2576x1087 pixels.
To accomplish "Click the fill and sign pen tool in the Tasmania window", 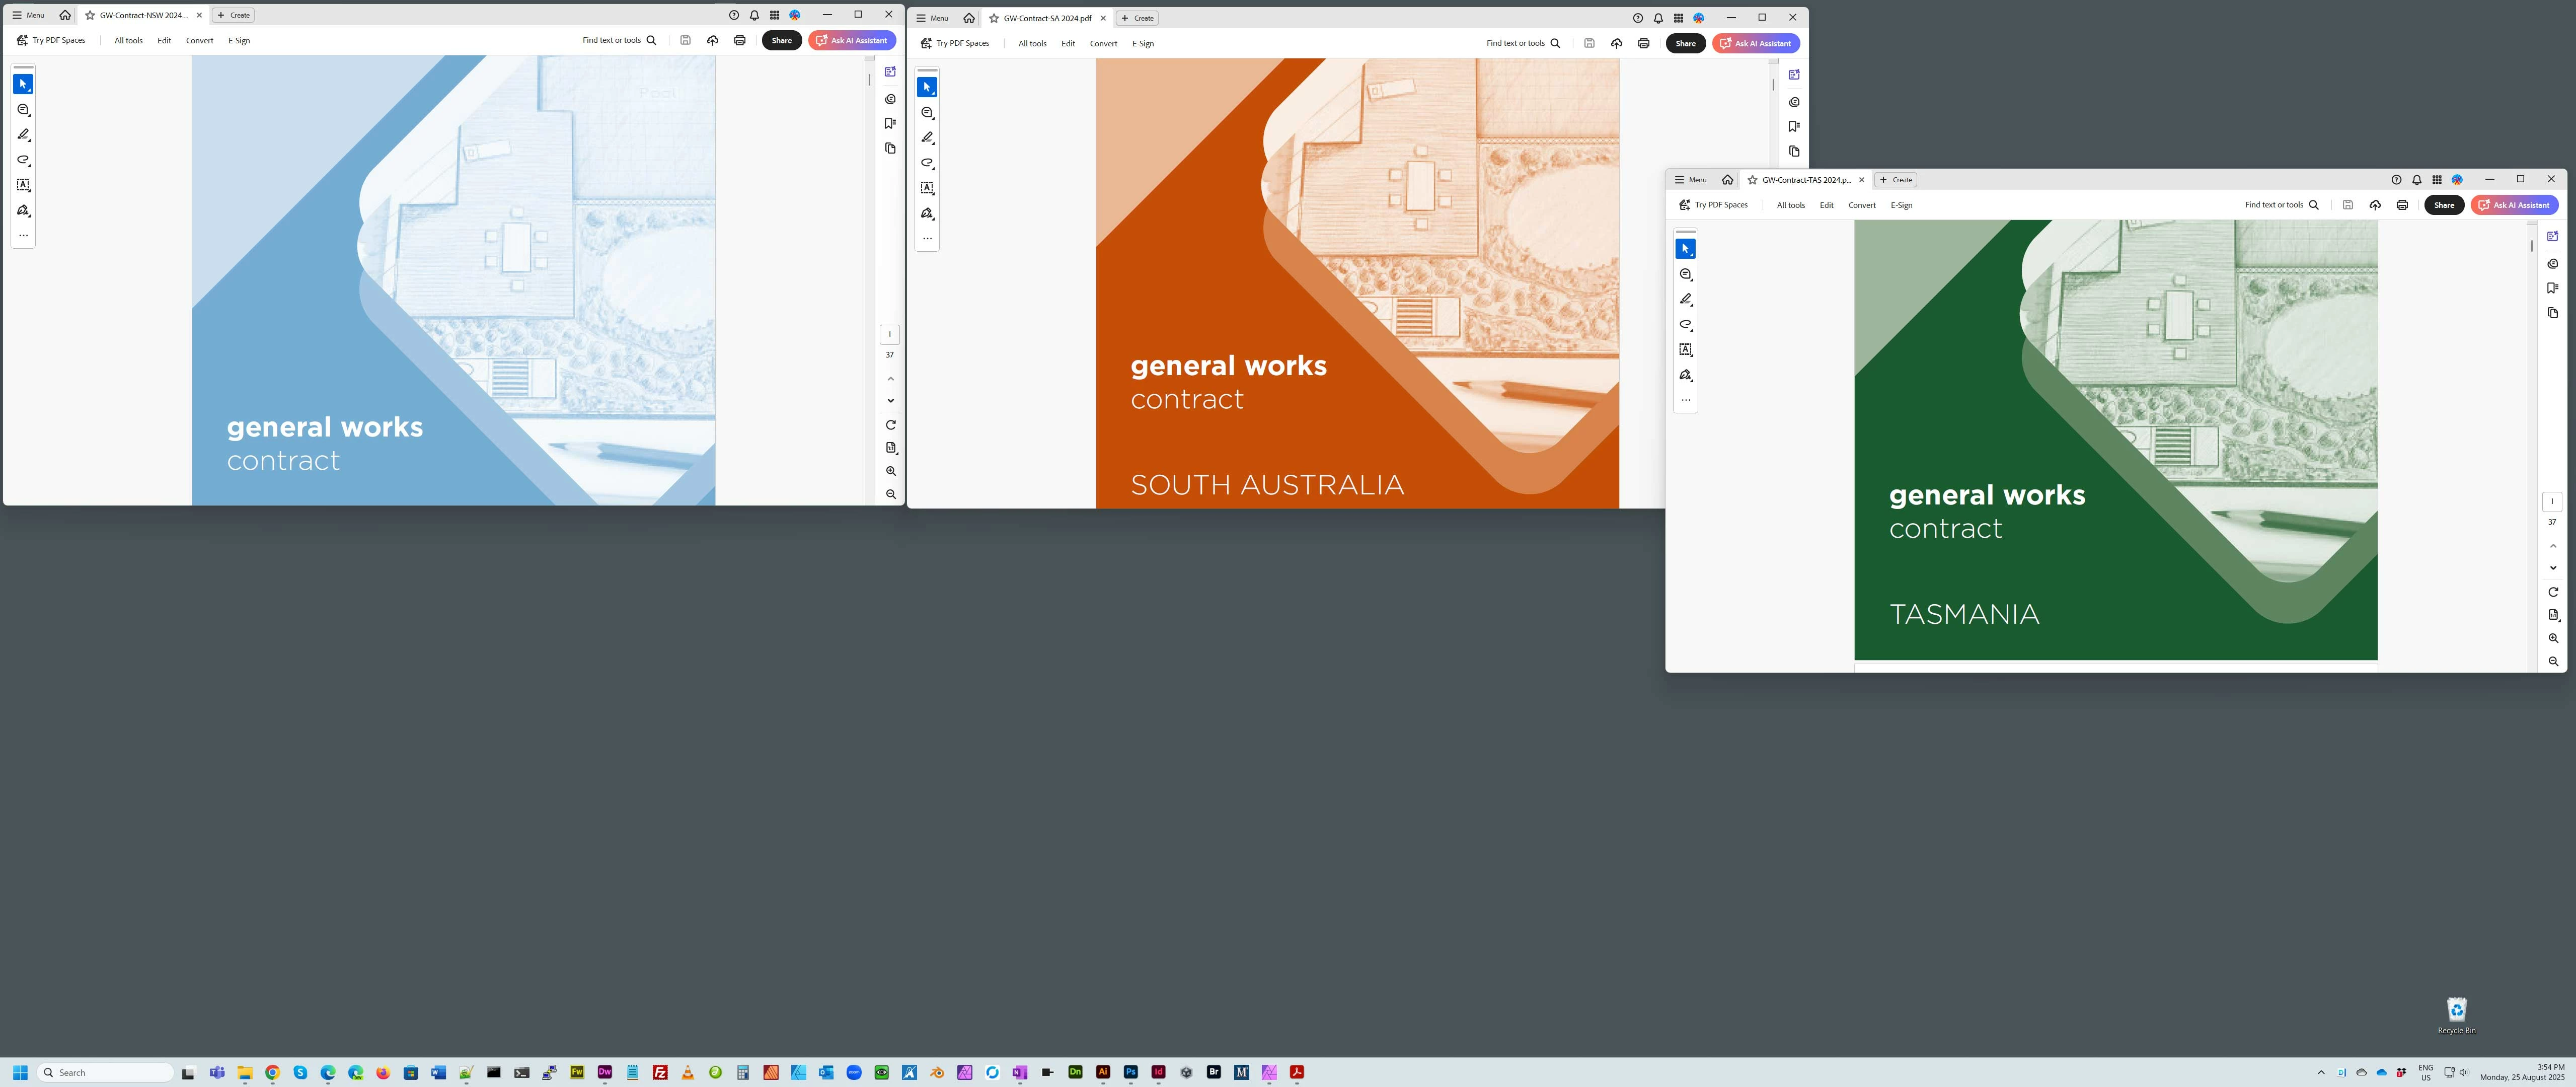I will point(1685,375).
